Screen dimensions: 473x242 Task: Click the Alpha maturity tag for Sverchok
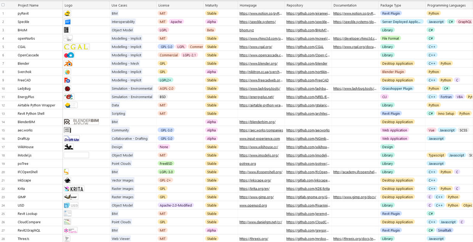coord(211,72)
